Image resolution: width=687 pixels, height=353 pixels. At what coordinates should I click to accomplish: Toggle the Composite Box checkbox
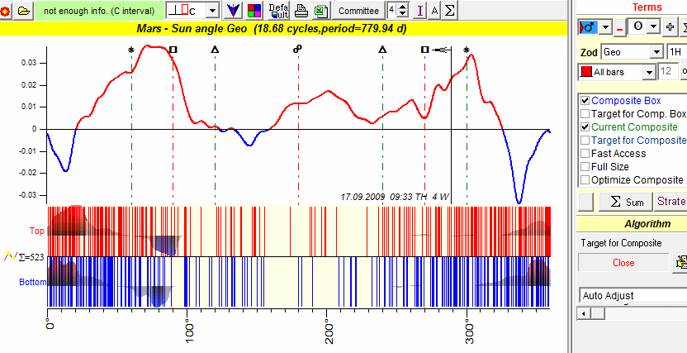click(x=585, y=101)
